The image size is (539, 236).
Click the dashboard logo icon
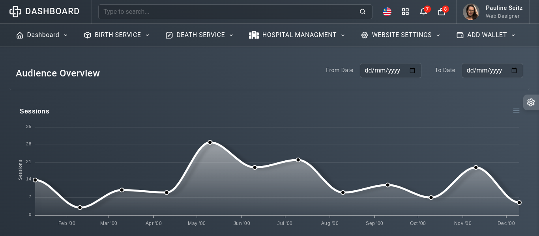coord(15,11)
